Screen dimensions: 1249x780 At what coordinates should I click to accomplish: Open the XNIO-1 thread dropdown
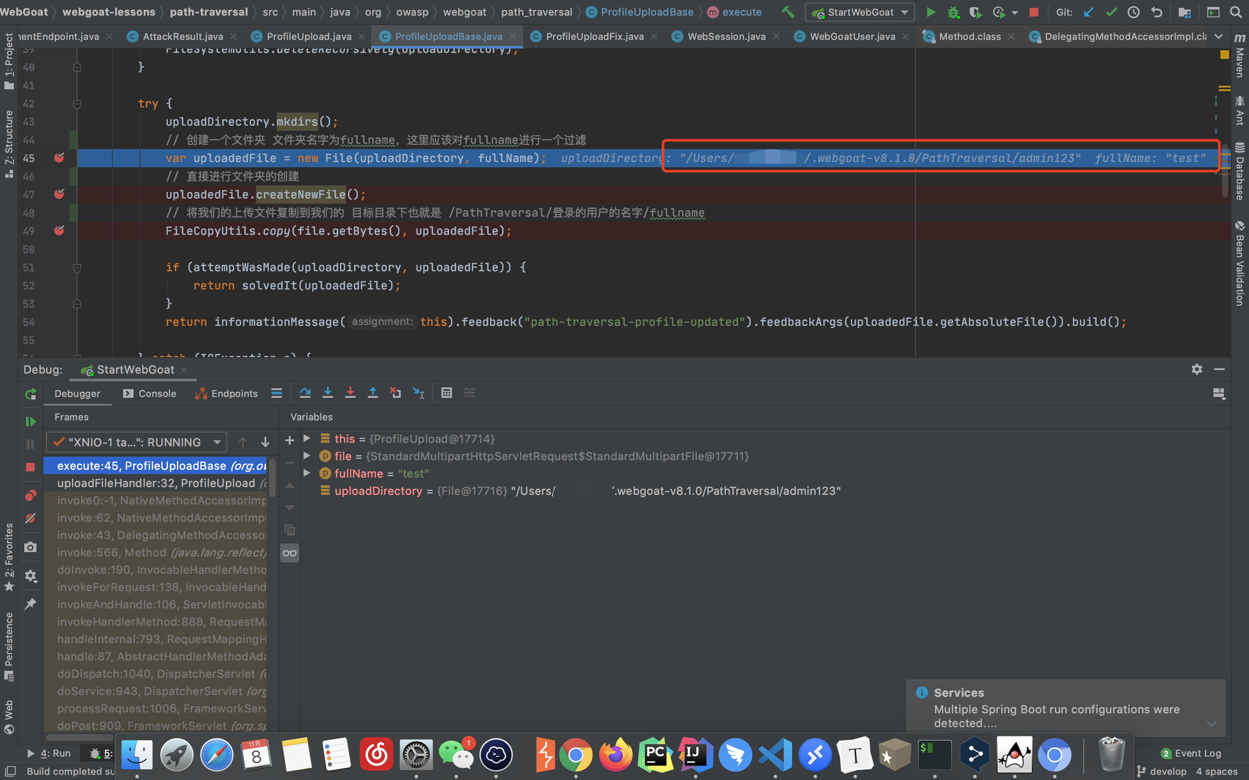pyautogui.click(x=137, y=442)
